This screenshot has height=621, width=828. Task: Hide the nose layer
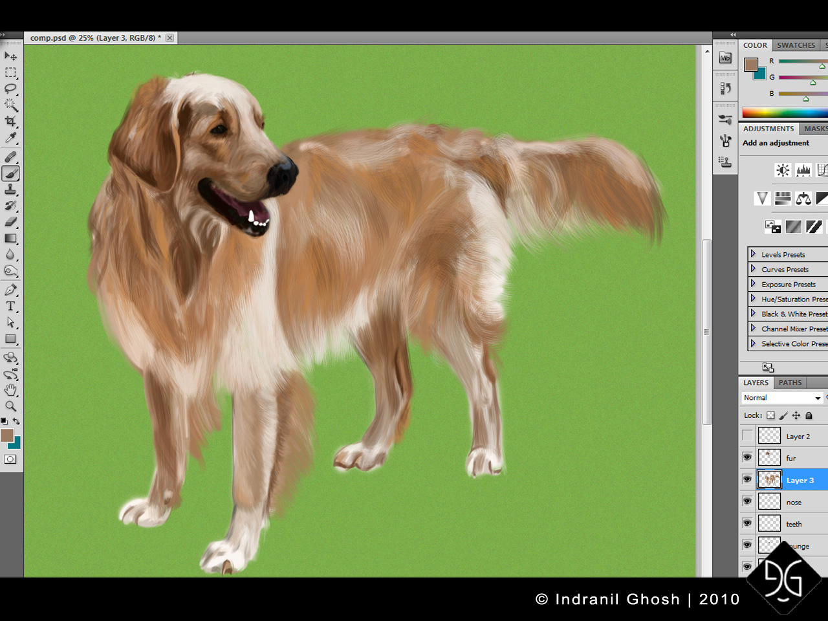pos(747,501)
